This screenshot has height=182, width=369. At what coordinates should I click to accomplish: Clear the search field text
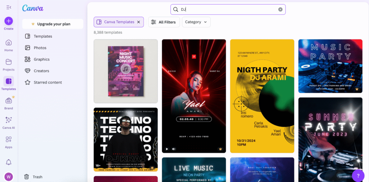[x=280, y=9]
